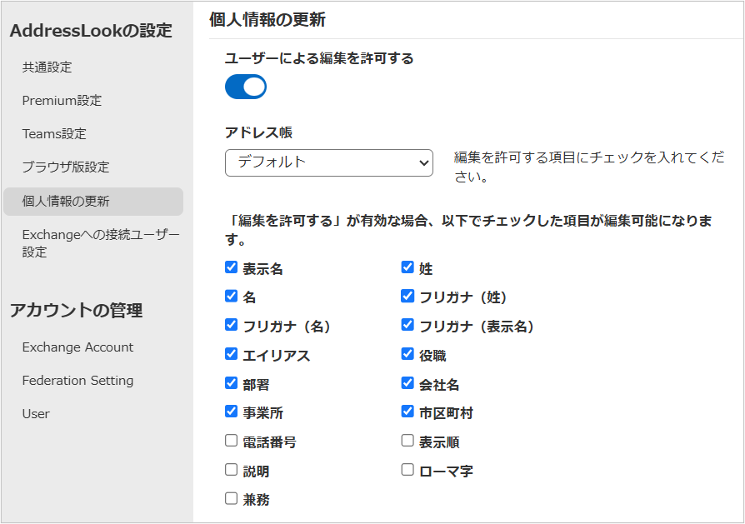Go to Teams設定 page

[54, 133]
